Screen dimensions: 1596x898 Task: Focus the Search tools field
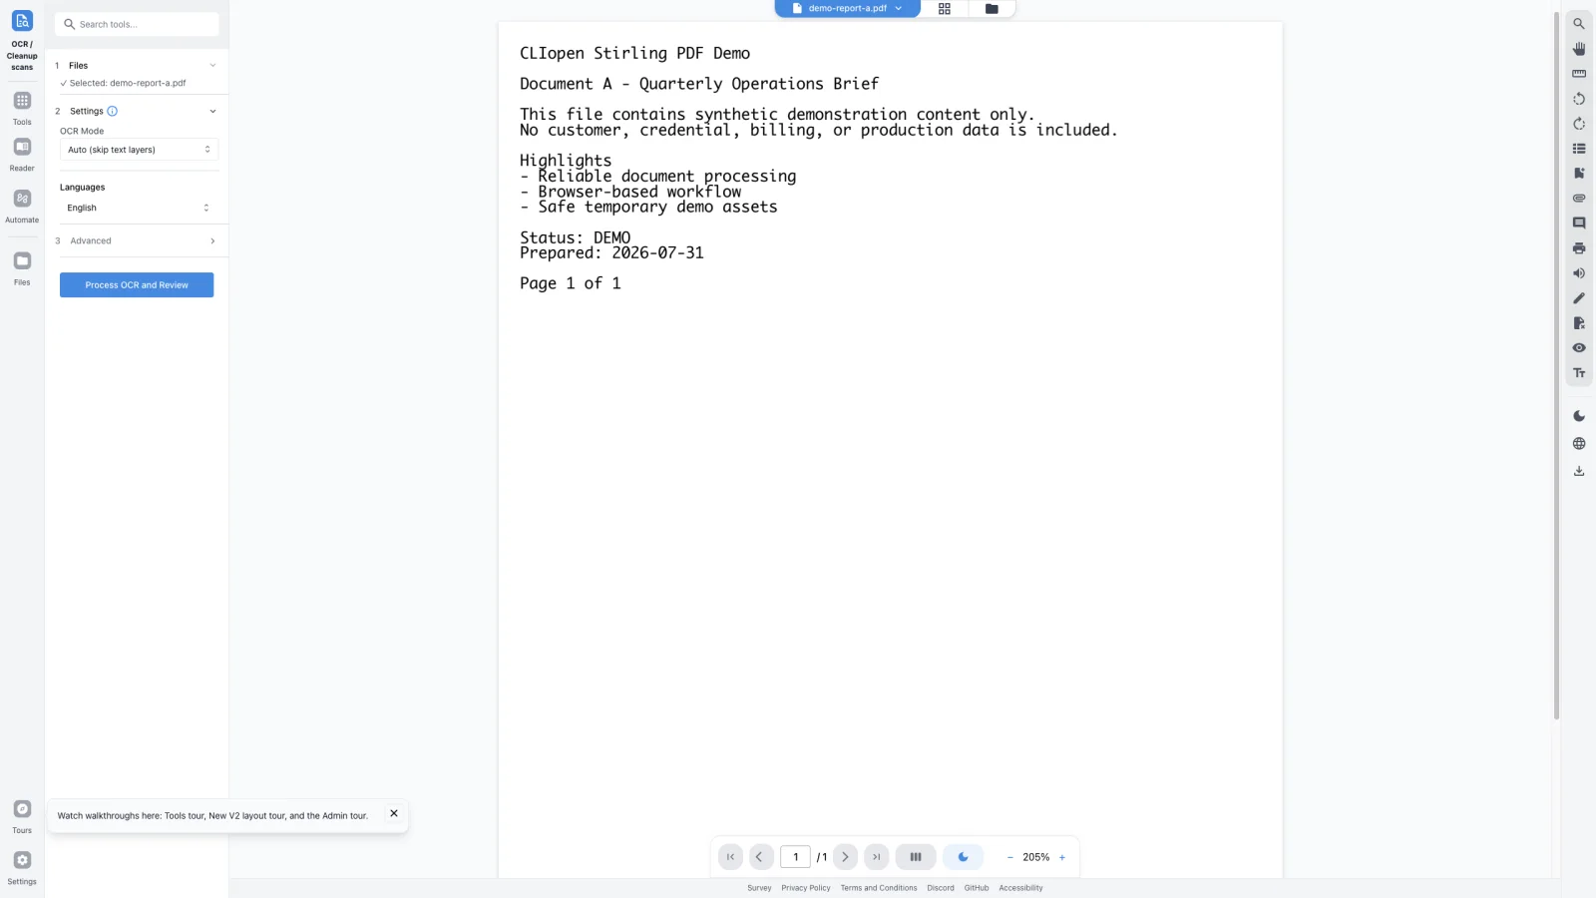tap(137, 24)
